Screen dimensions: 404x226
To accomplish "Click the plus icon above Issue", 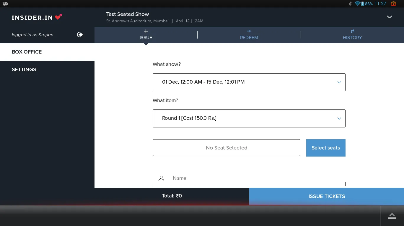I will 146,31.
